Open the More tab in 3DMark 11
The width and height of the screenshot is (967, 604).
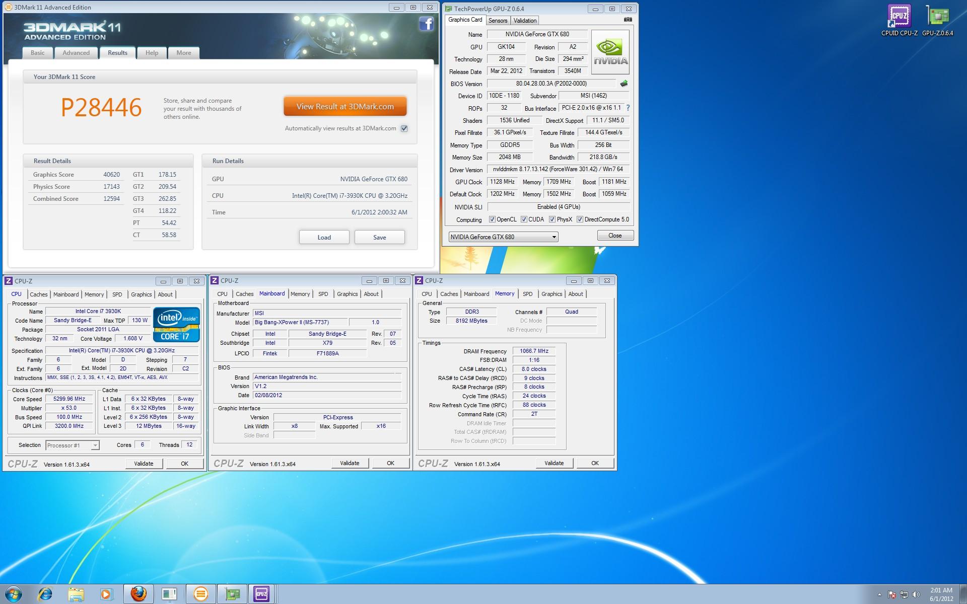click(x=184, y=53)
